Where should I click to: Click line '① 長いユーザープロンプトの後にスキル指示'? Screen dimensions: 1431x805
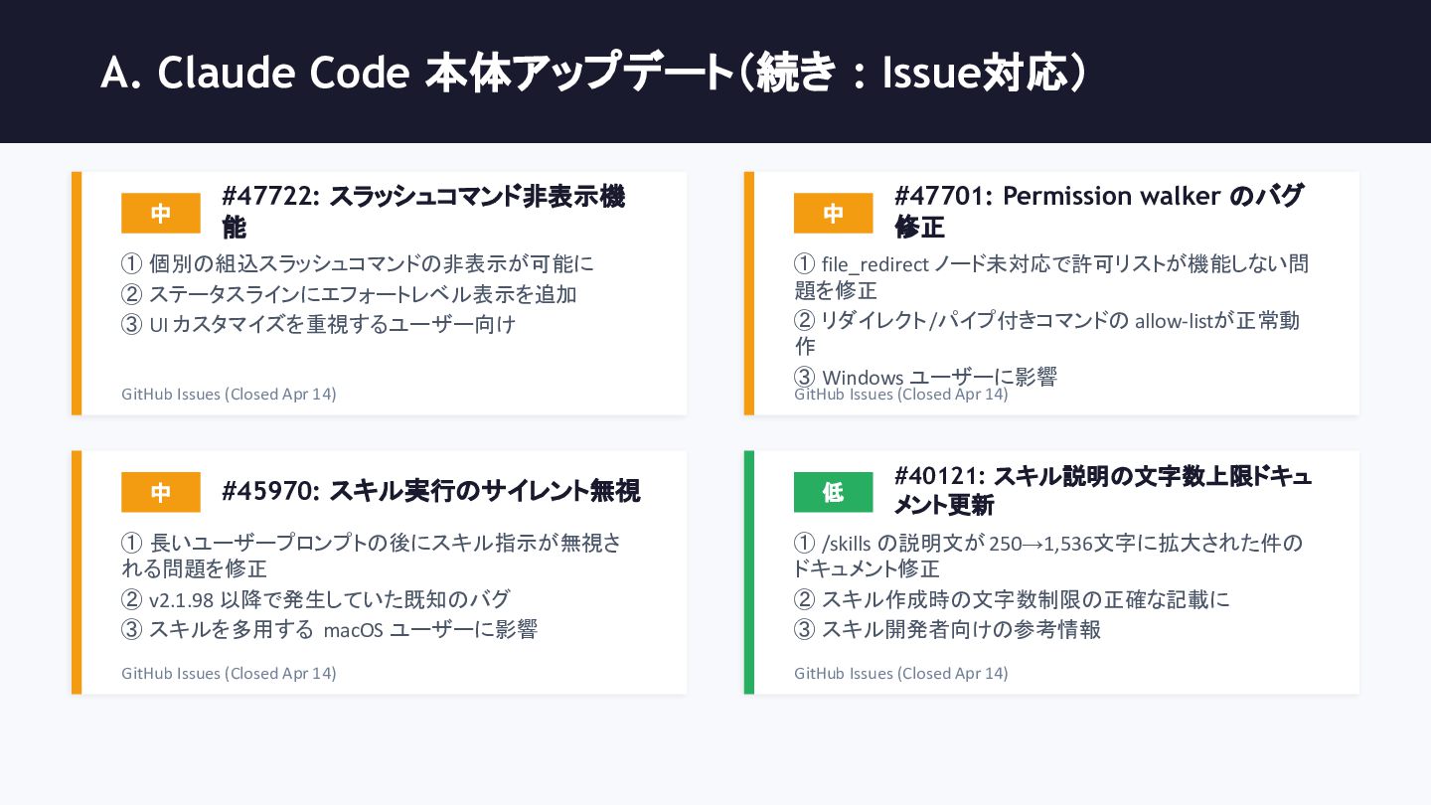click(372, 557)
